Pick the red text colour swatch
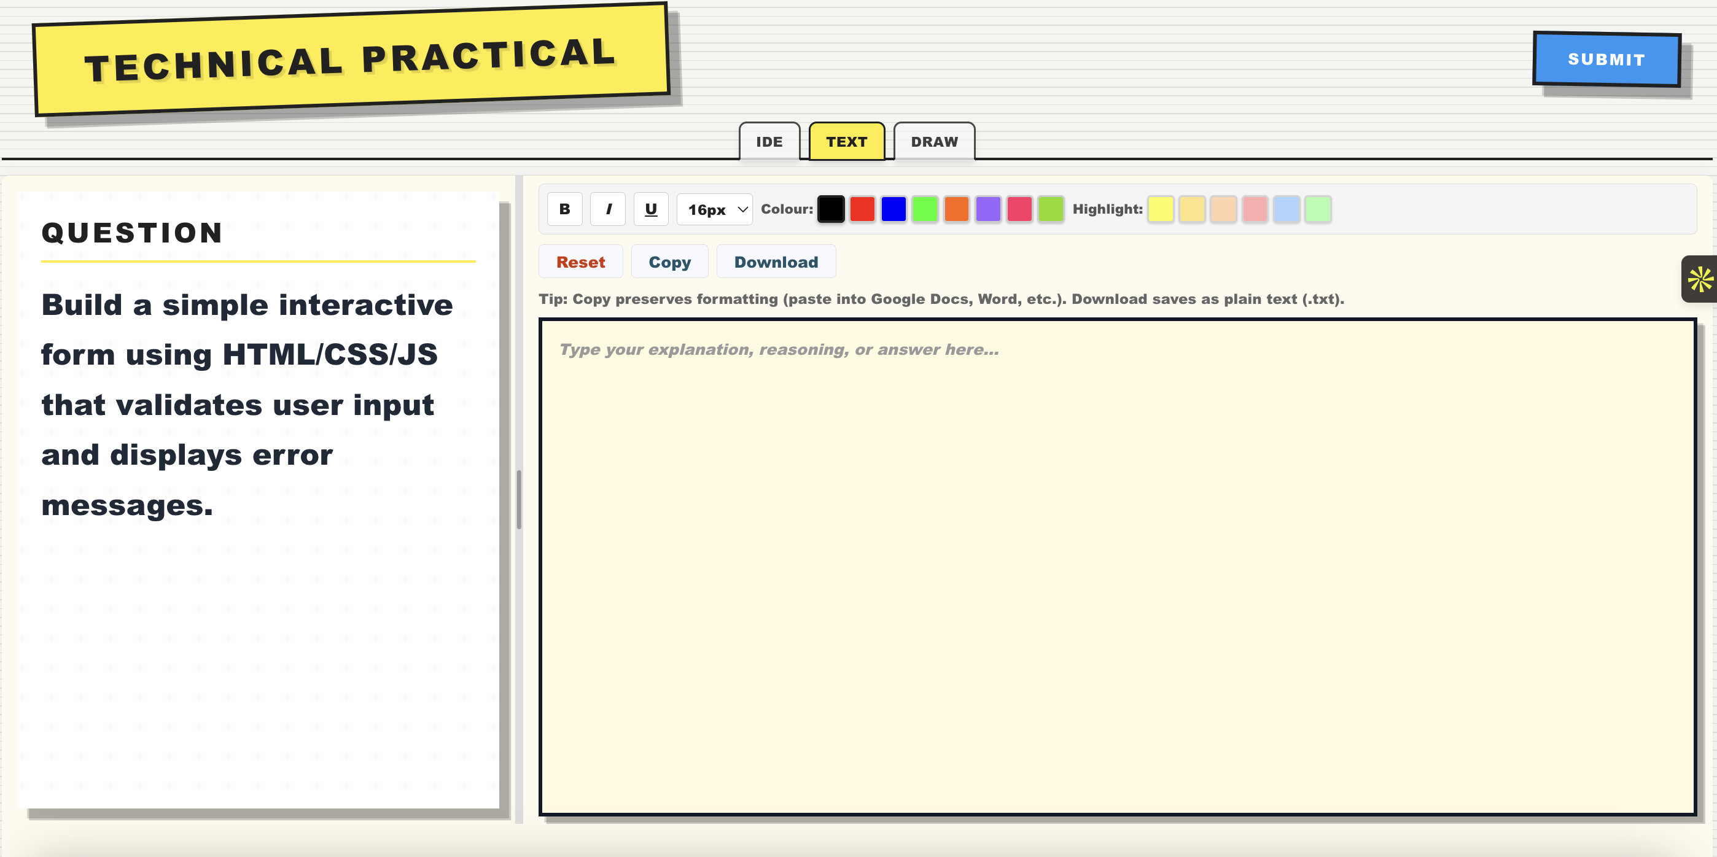The image size is (1717, 857). coord(862,209)
